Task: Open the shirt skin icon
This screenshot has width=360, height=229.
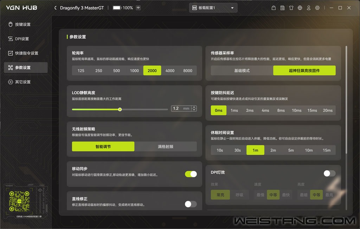Action: click(x=291, y=8)
